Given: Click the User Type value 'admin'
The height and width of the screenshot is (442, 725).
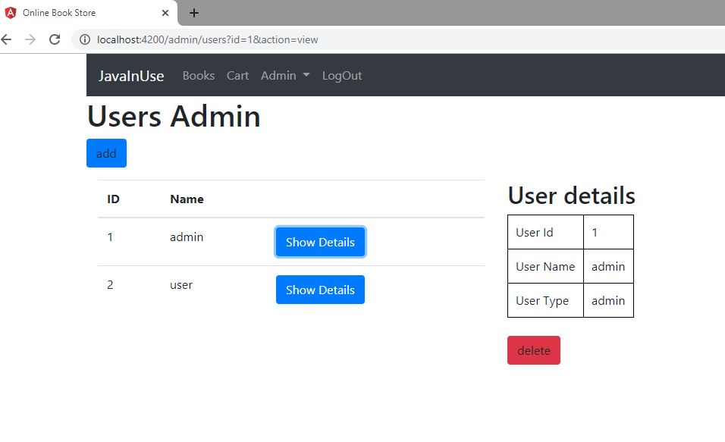Looking at the screenshot, I should click(608, 301).
